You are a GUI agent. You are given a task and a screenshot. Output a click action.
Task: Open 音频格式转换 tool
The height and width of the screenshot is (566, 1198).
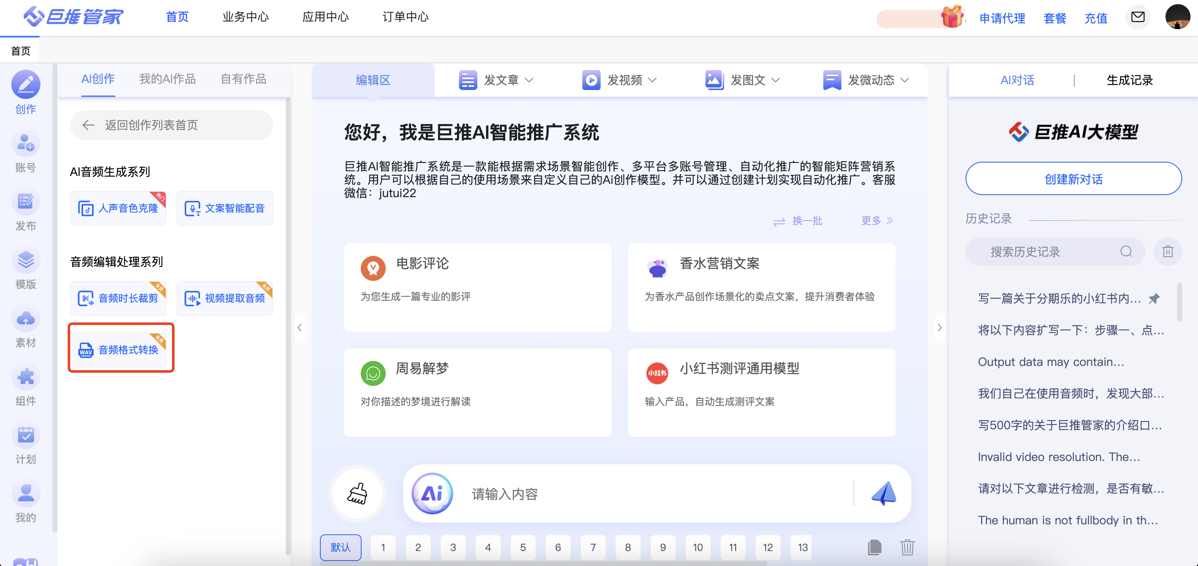coord(118,350)
